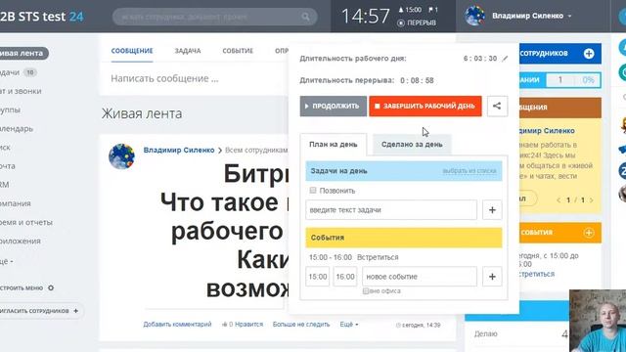
Task: Click the ПЕРЕРЫВ break status indicator
Action: point(417,23)
